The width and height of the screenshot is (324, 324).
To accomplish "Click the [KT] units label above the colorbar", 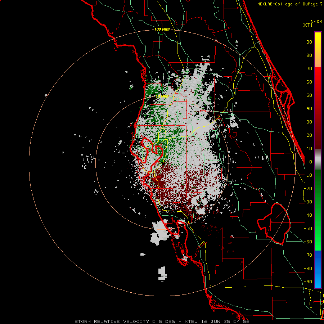I will click(307, 25).
